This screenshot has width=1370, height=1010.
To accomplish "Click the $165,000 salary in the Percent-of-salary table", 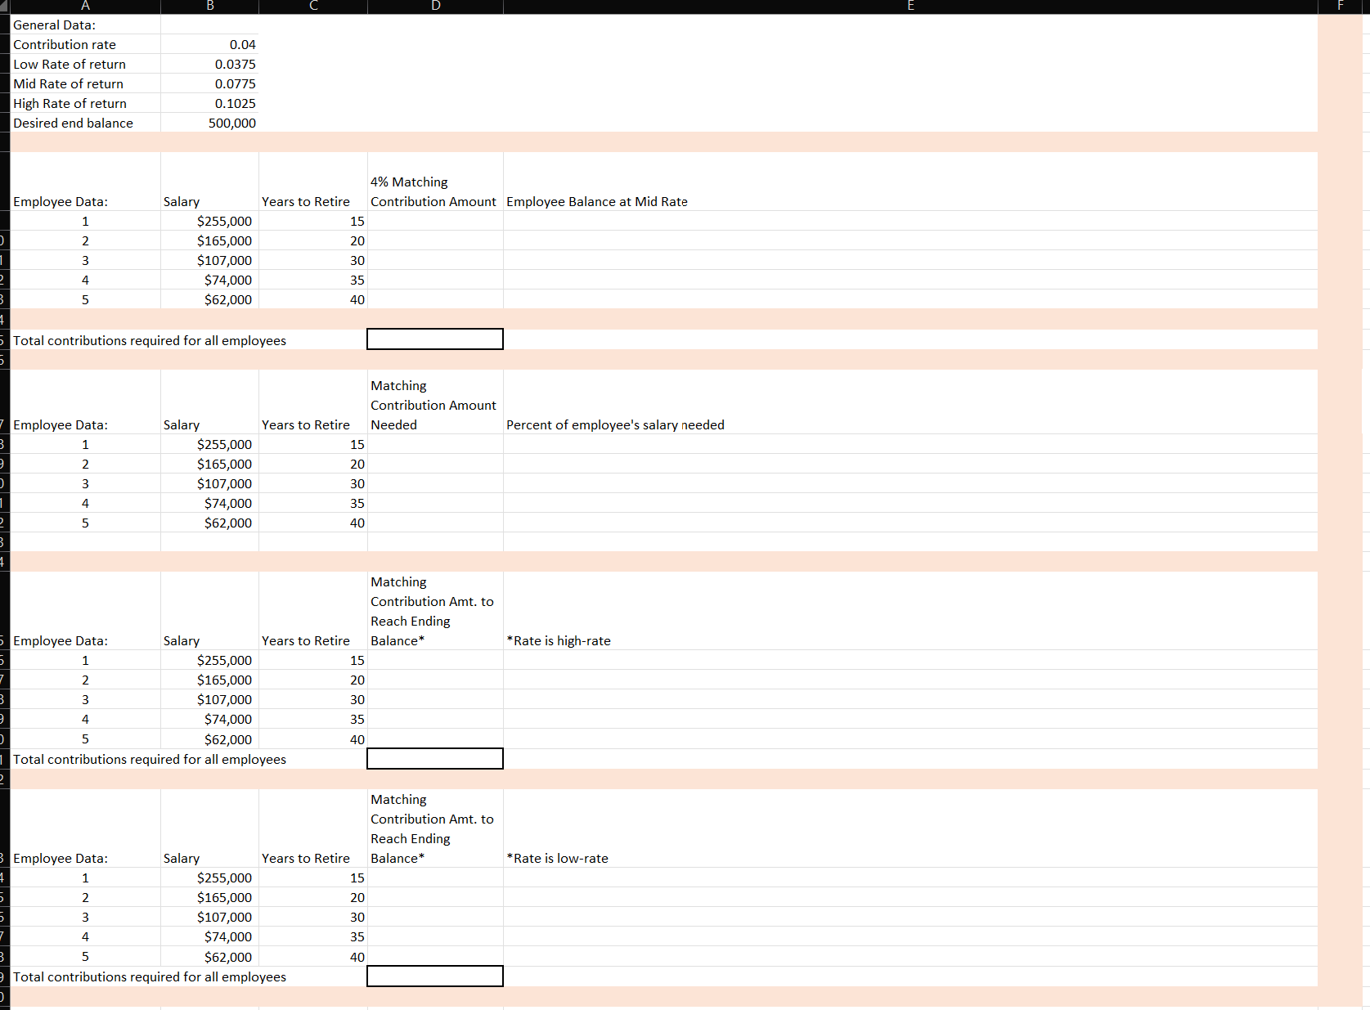I will [209, 464].
